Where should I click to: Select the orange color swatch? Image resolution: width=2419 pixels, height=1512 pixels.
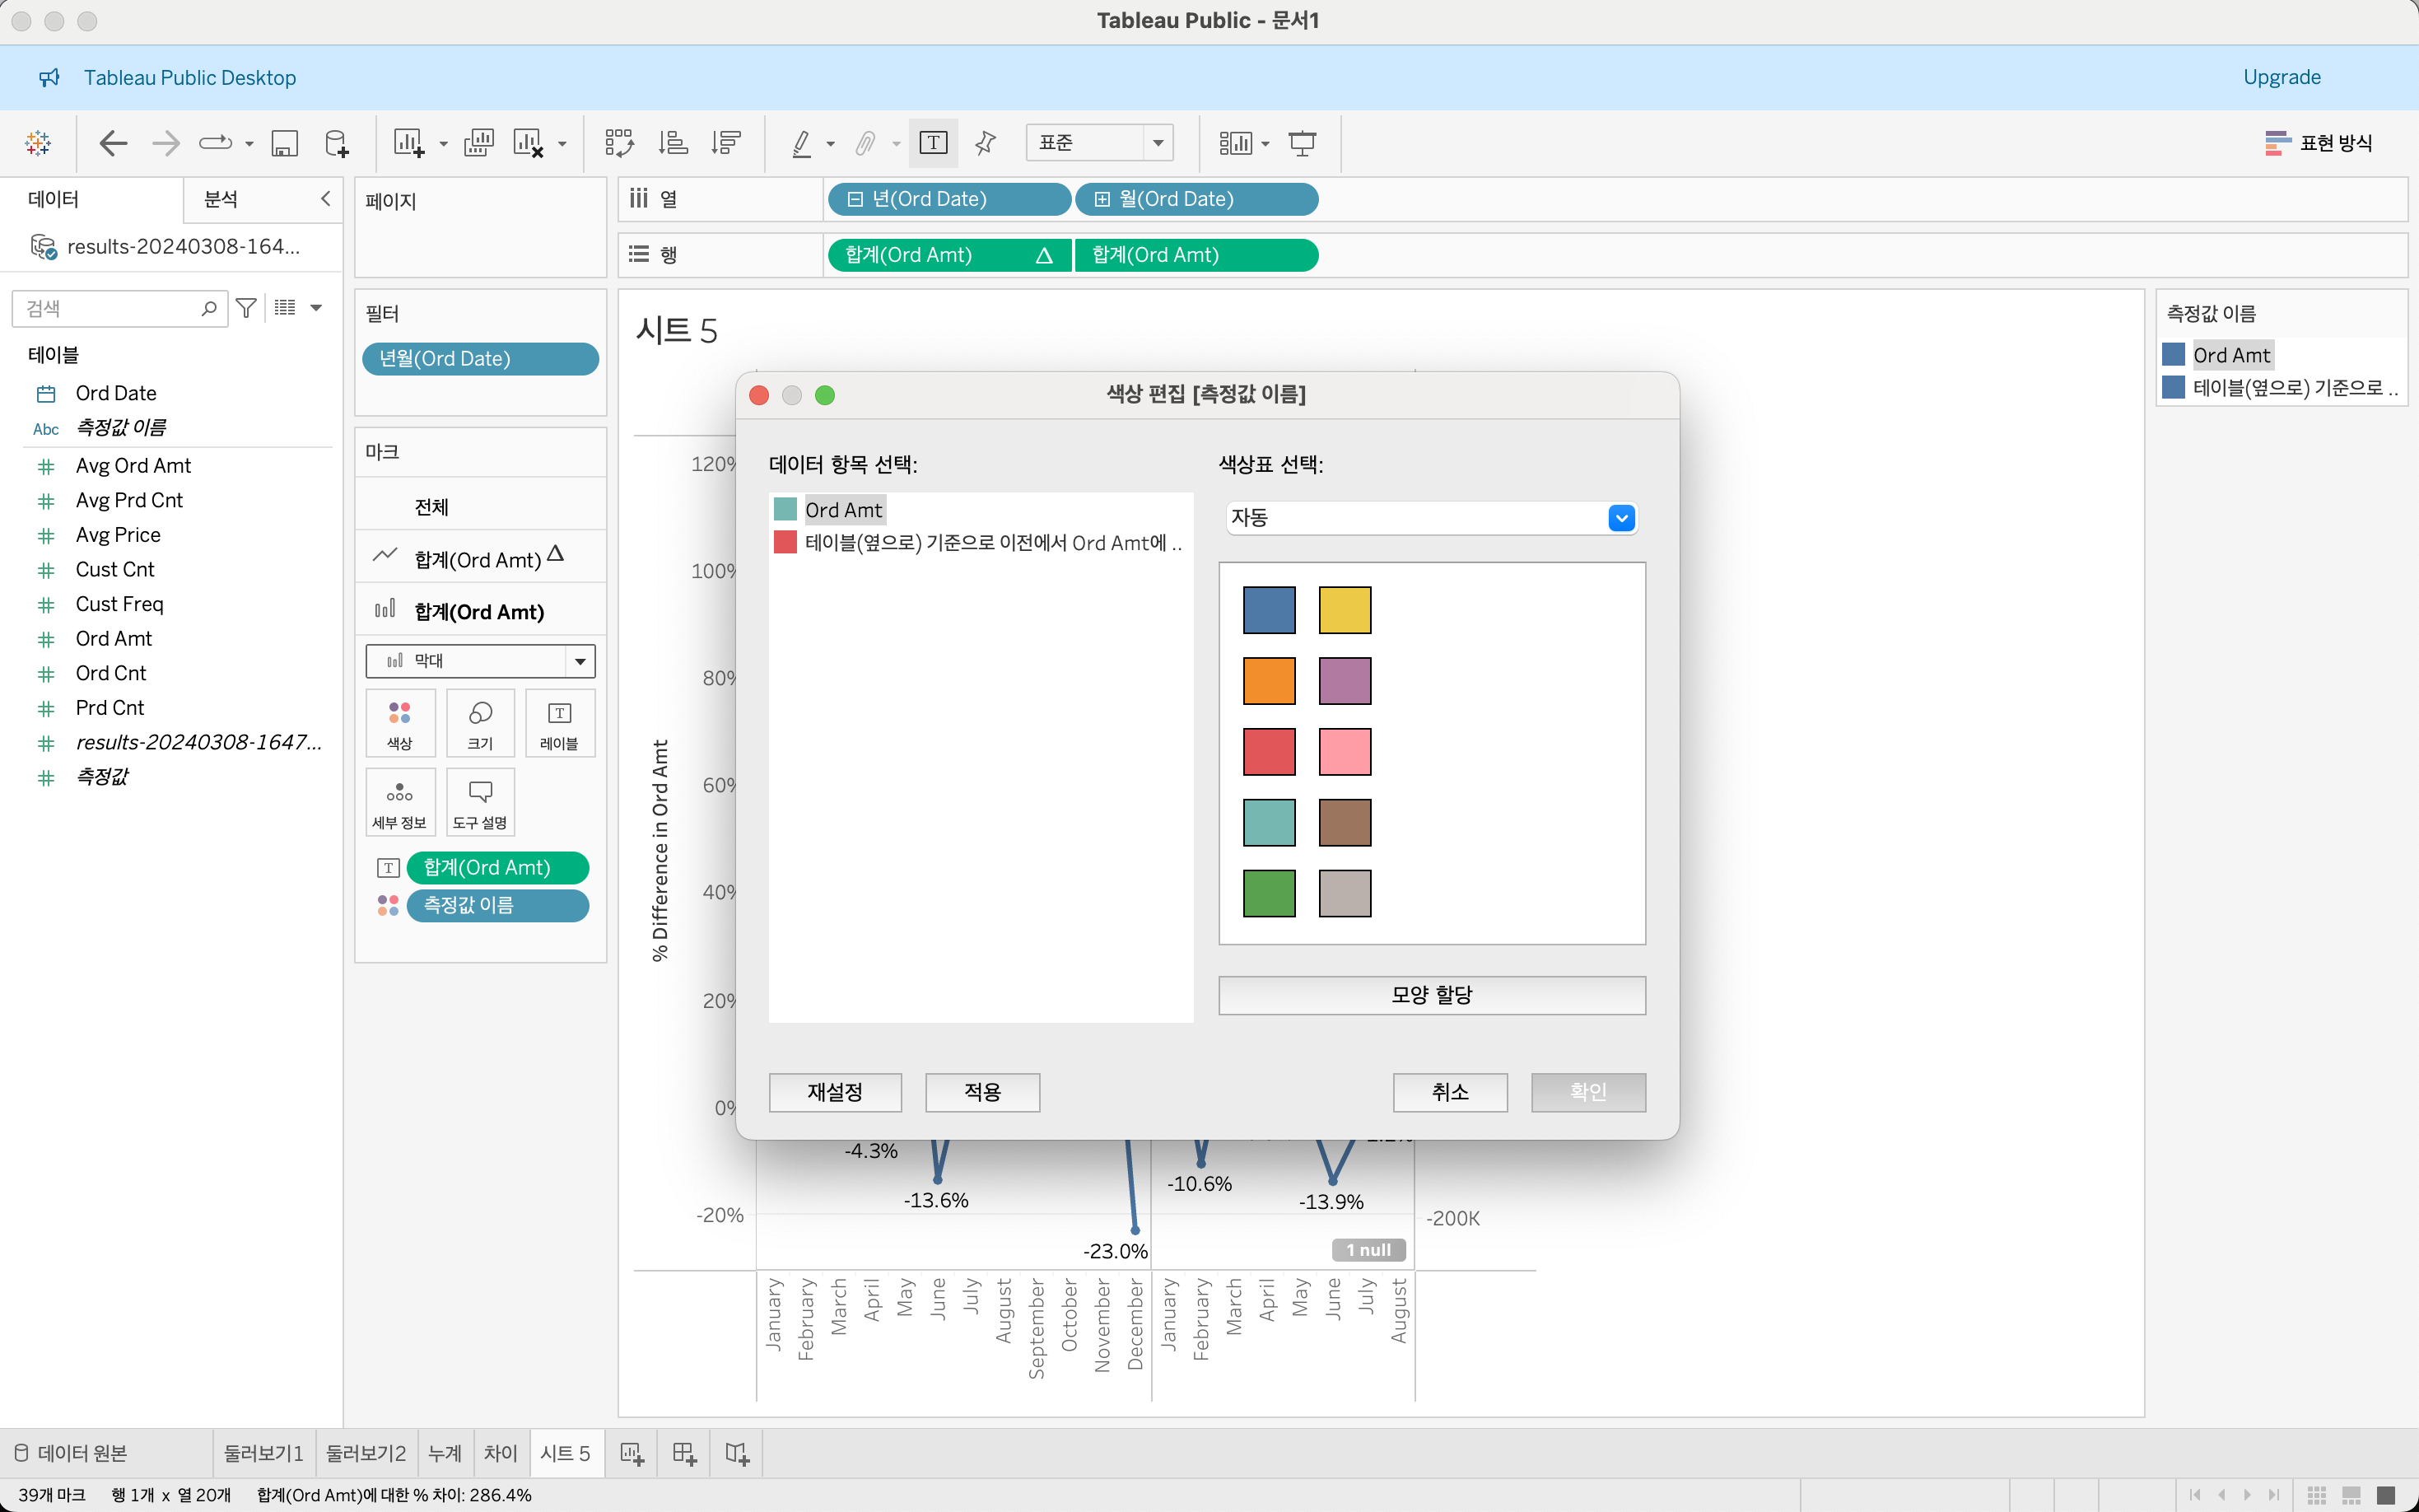point(1269,681)
